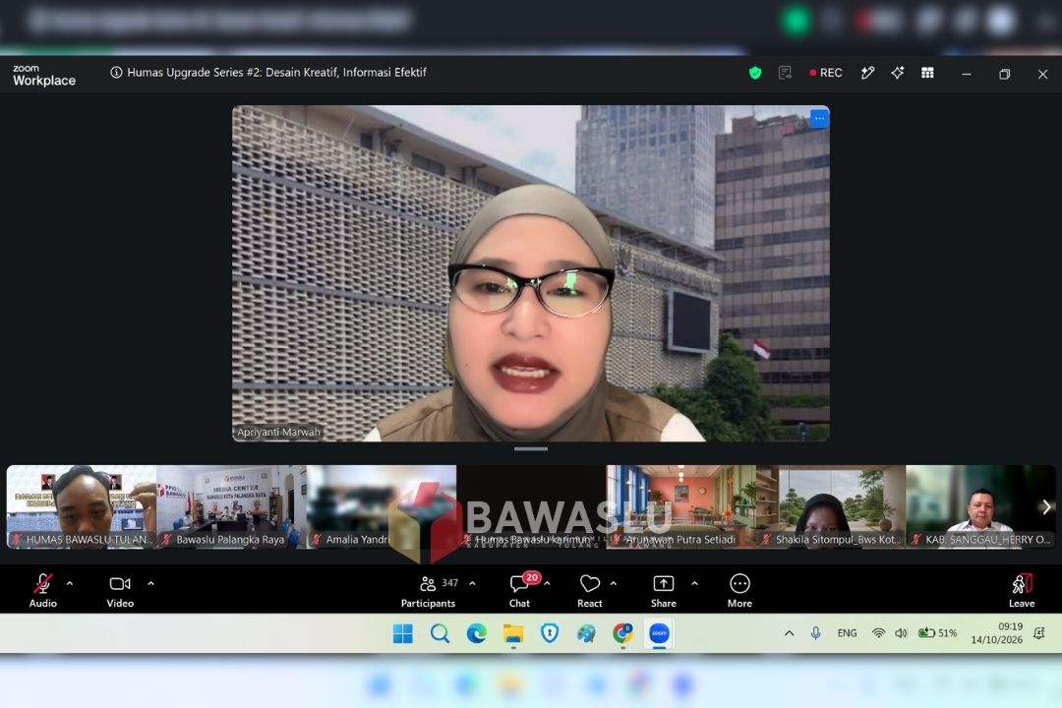
Task: Select the HUMAS BAWASLU TULAN... participant thumbnail
Action: coord(82,506)
